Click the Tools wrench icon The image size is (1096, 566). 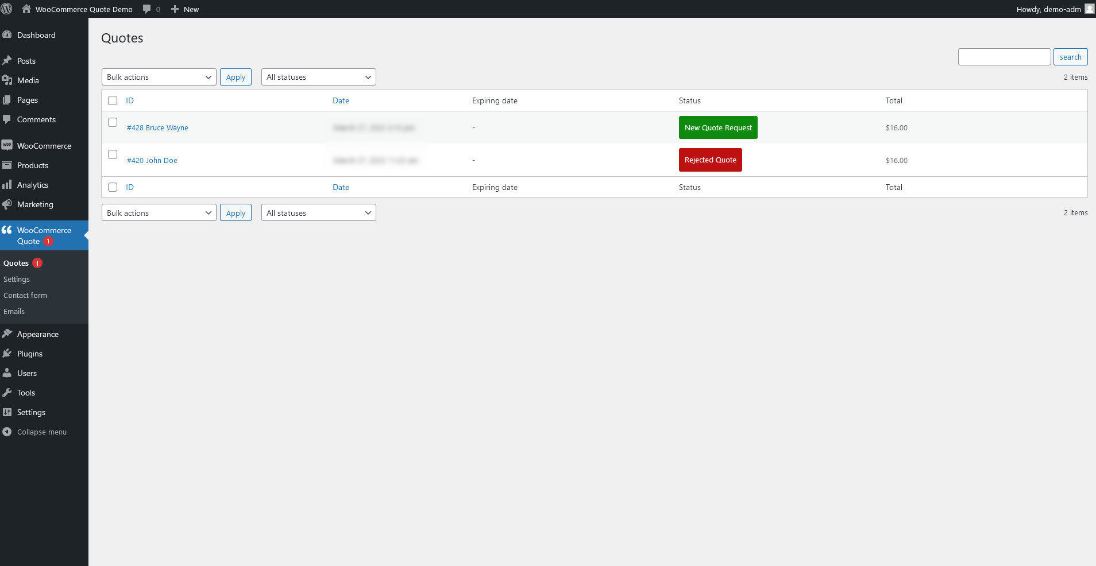[x=7, y=393]
